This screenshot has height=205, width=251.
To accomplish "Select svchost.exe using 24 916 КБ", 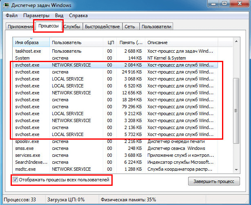I will [115, 72].
